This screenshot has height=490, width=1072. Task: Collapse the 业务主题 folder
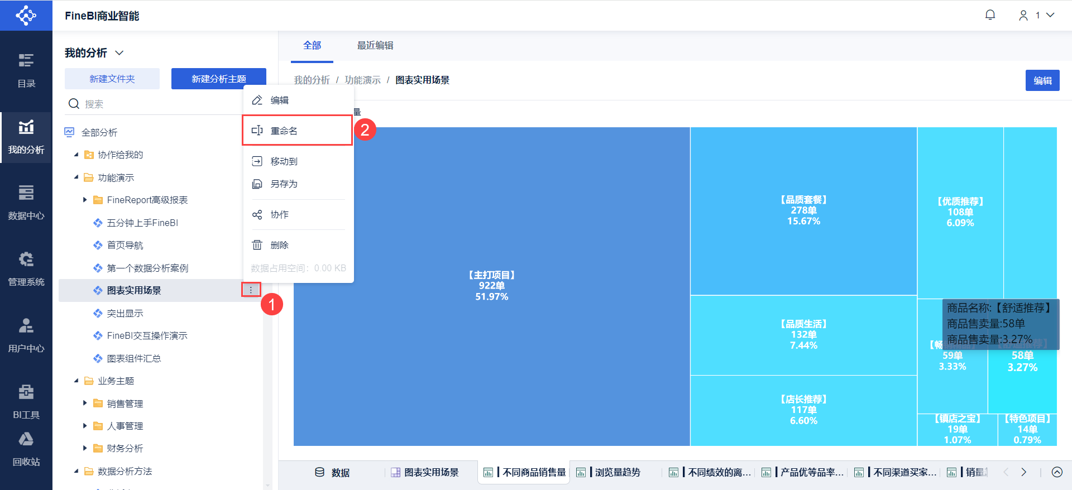coord(76,381)
